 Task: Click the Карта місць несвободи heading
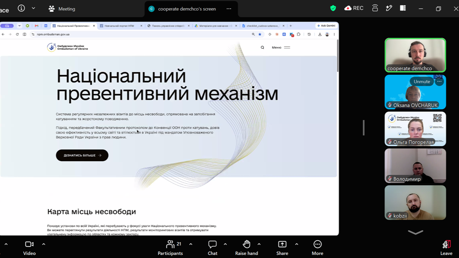pyautogui.click(x=92, y=211)
